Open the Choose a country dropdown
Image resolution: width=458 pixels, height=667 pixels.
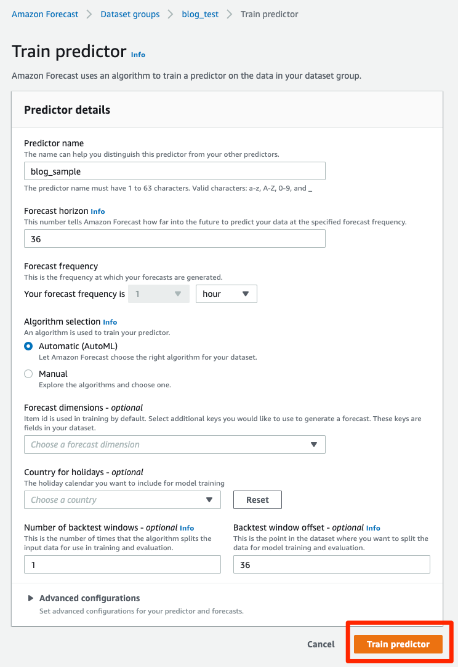point(122,500)
